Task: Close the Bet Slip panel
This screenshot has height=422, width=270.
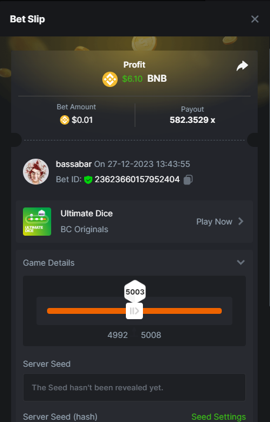Action: pos(255,19)
